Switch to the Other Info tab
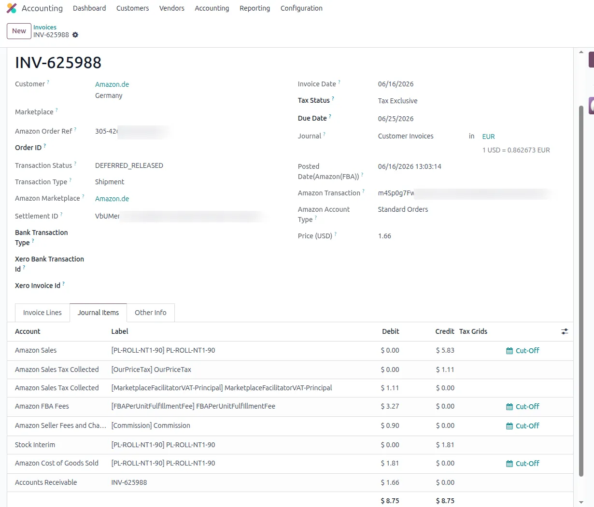 pyautogui.click(x=151, y=313)
